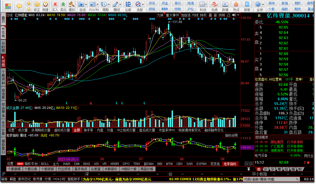Open 个股研报 stock research reports

48,169
